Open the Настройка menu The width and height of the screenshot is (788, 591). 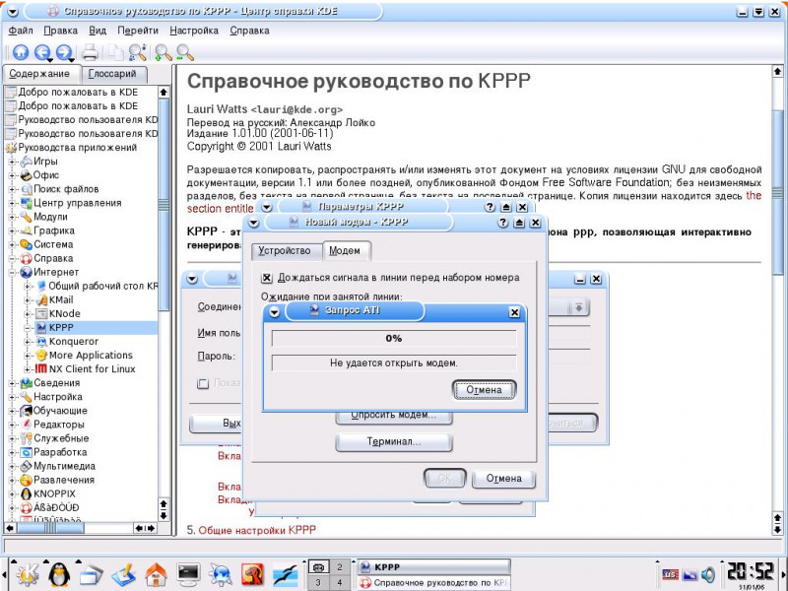194,31
